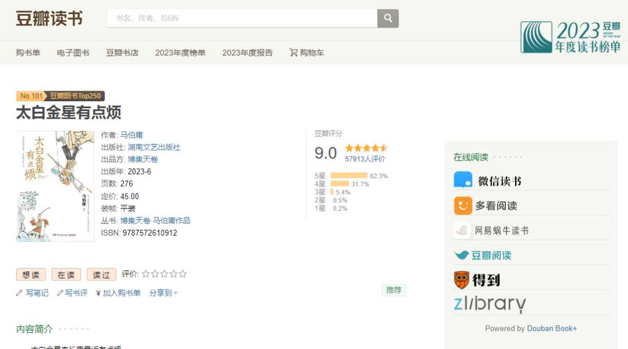Click the 多看阅读 label text
The width and height of the screenshot is (628, 349).
click(x=496, y=206)
